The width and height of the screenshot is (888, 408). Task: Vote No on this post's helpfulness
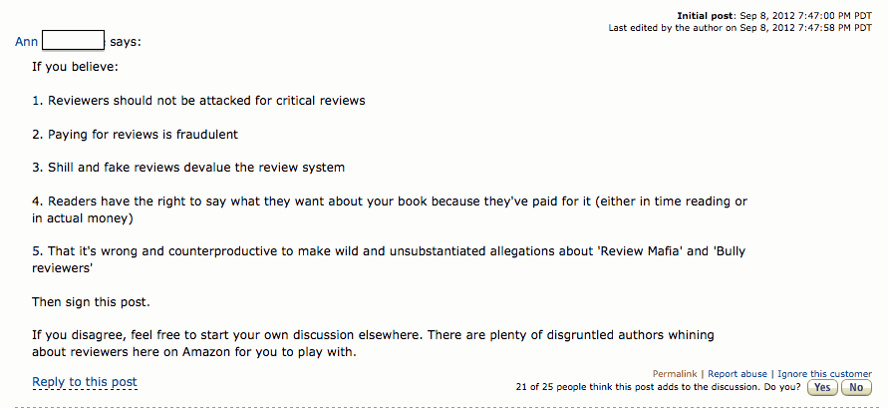(856, 388)
